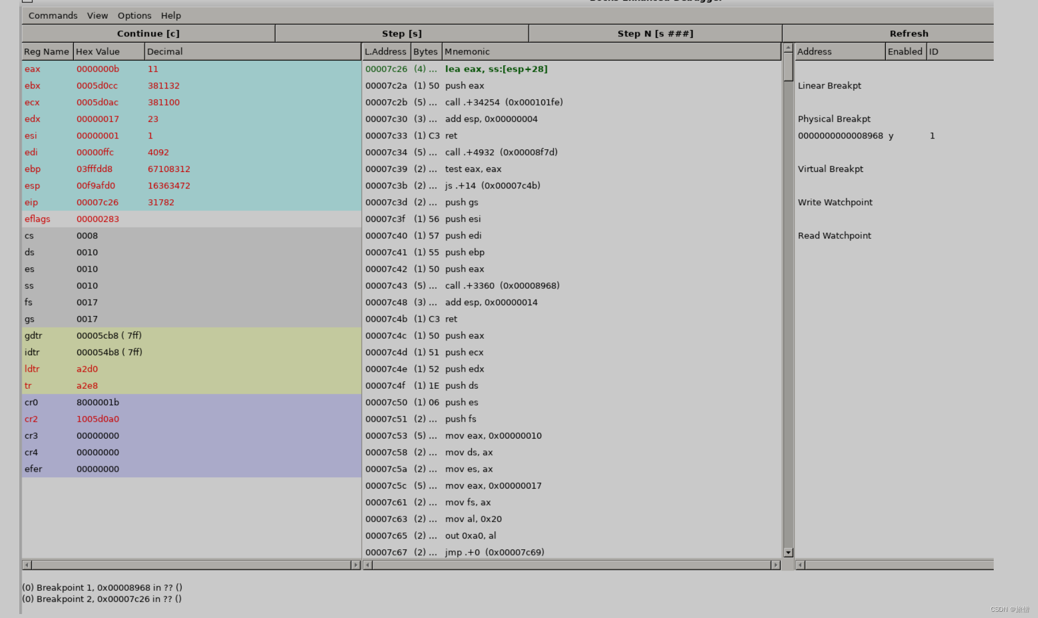Click the Step [s] button
This screenshot has height=618, width=1038.
[401, 33]
